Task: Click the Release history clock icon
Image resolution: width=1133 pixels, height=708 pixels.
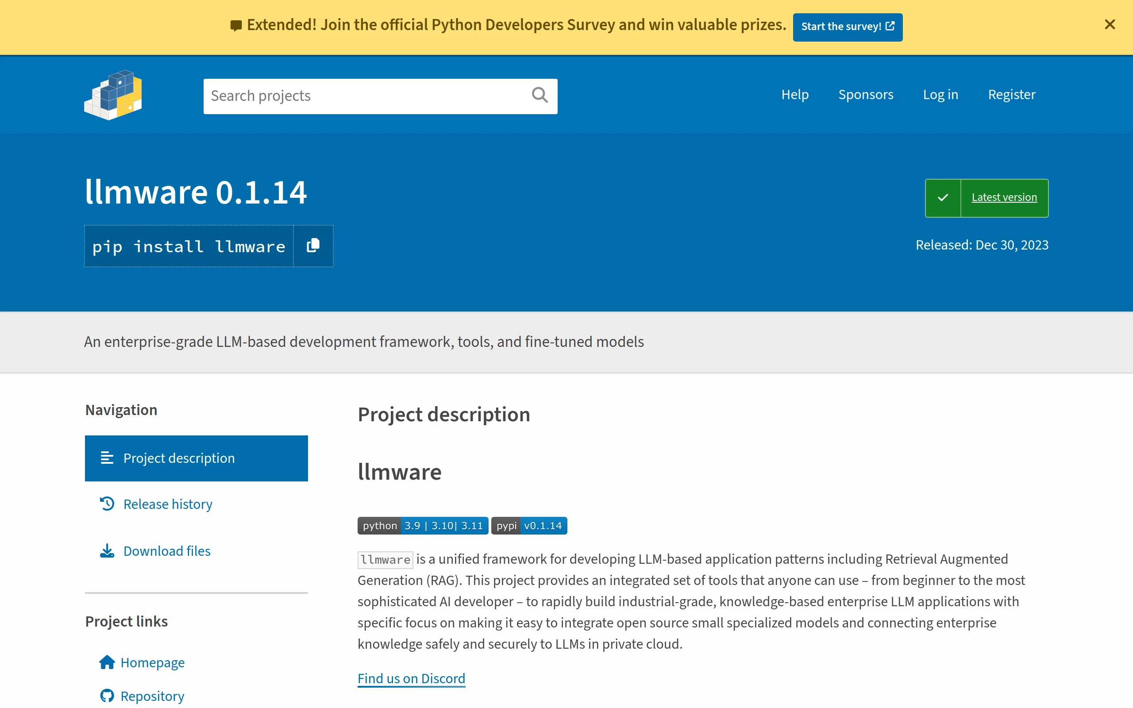Action: tap(107, 504)
